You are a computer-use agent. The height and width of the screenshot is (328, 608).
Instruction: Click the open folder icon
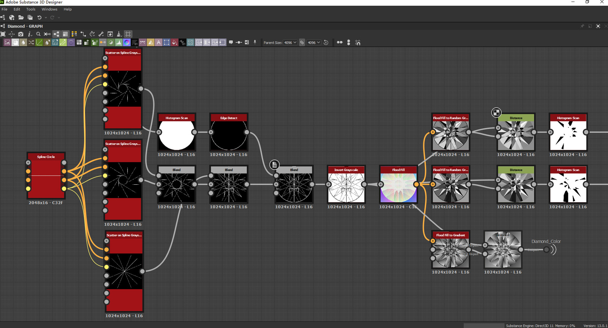point(21,17)
